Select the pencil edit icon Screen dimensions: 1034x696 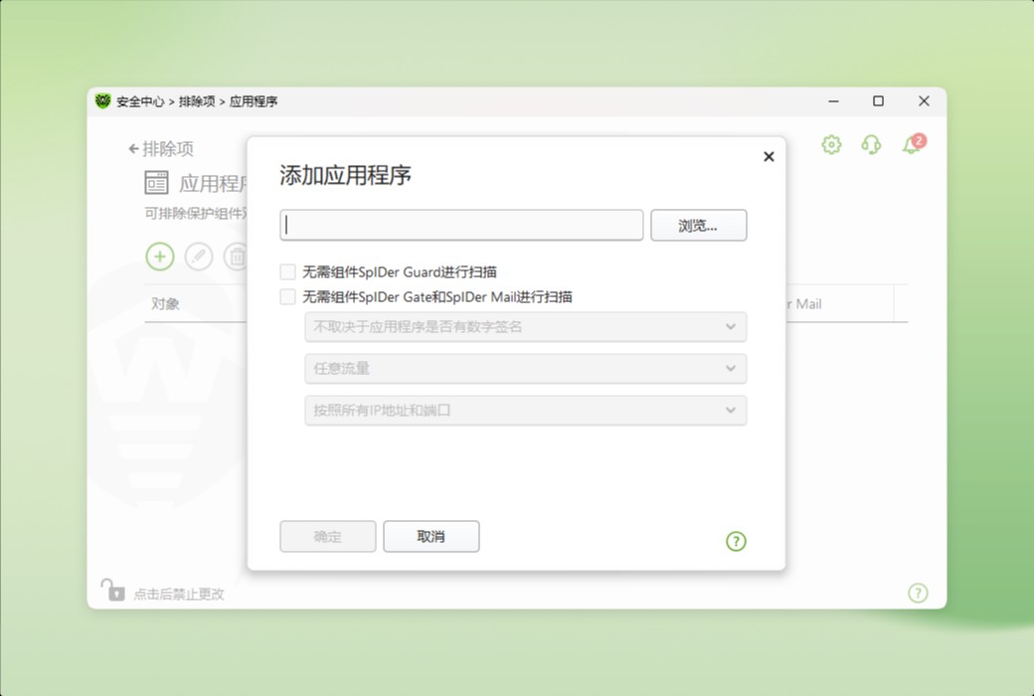tap(199, 257)
